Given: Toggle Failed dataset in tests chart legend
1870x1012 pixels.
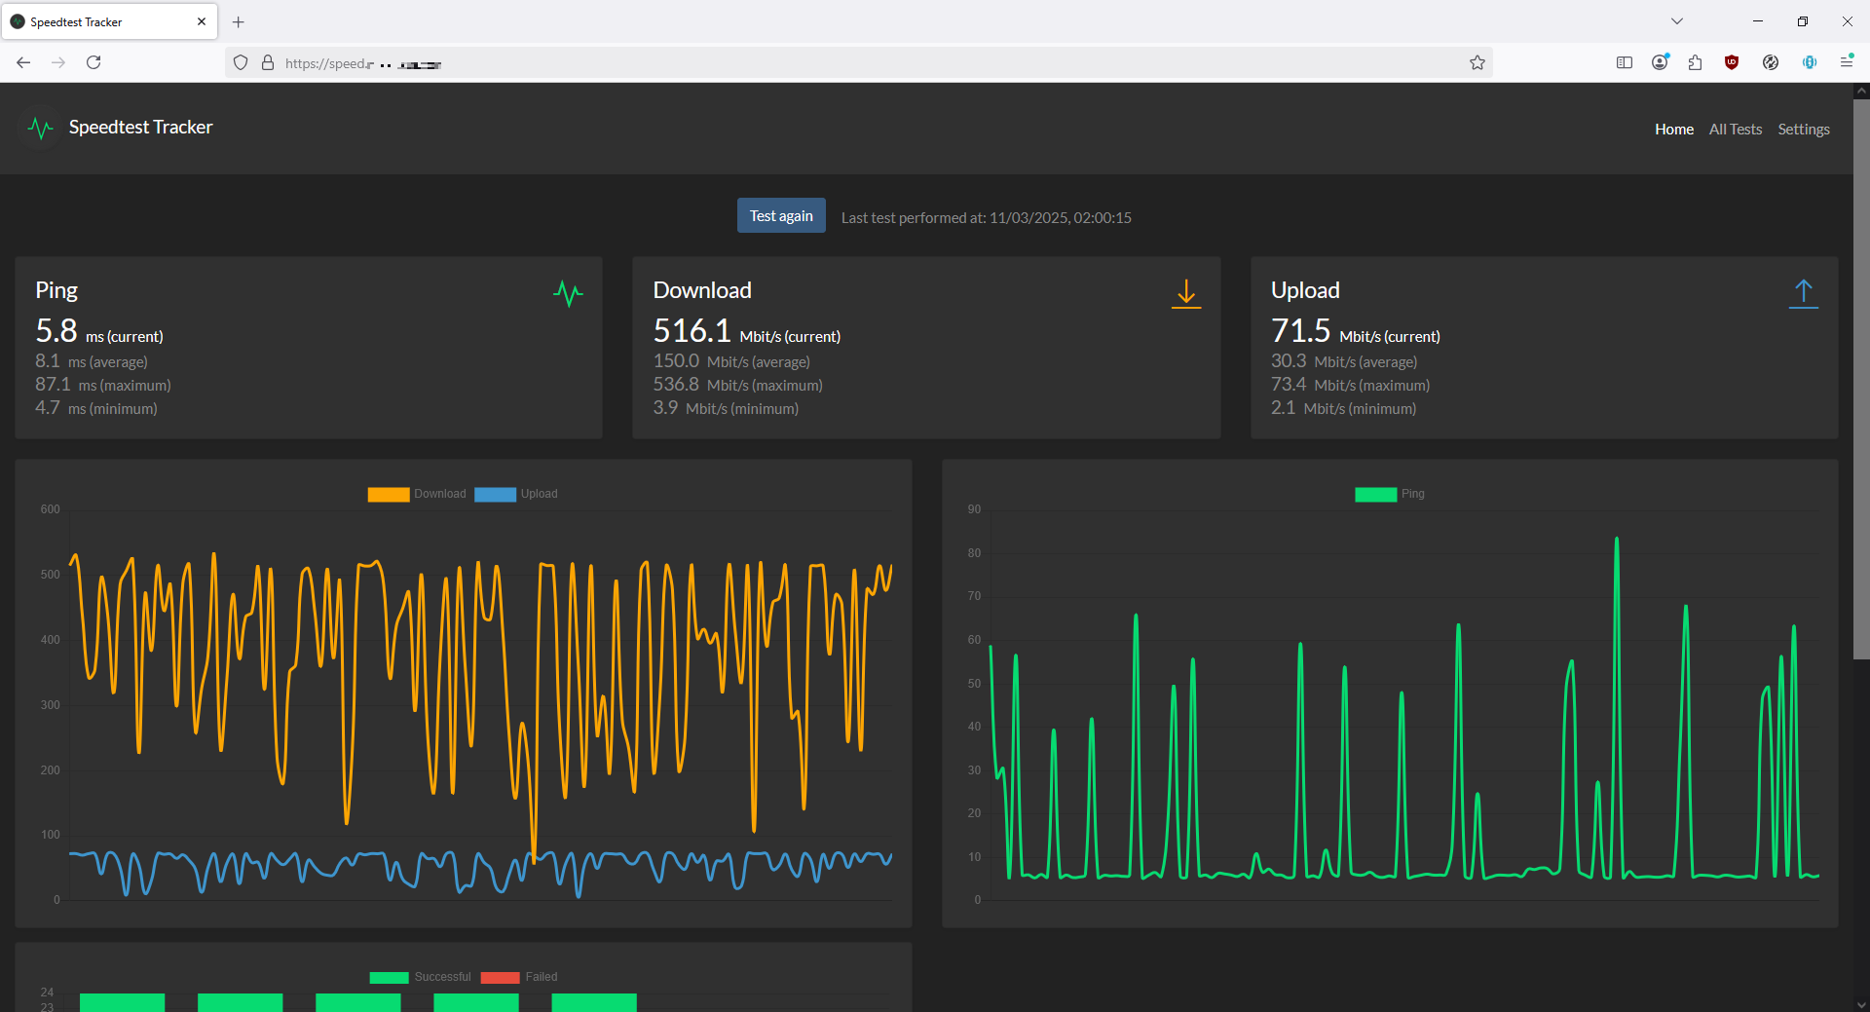Looking at the screenshot, I should [x=519, y=977].
